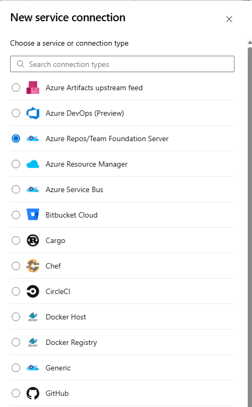This screenshot has height=407, width=252.
Task: Focus the Search connection types field
Action: (122, 64)
